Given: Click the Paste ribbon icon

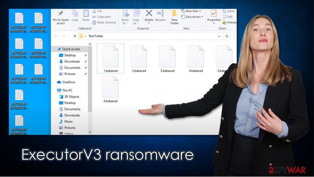Looking at the screenshot, I should click(x=86, y=14).
